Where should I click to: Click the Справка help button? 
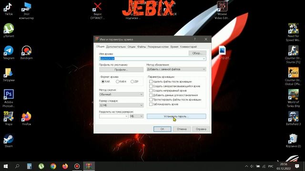pyautogui.click(x=201, y=129)
